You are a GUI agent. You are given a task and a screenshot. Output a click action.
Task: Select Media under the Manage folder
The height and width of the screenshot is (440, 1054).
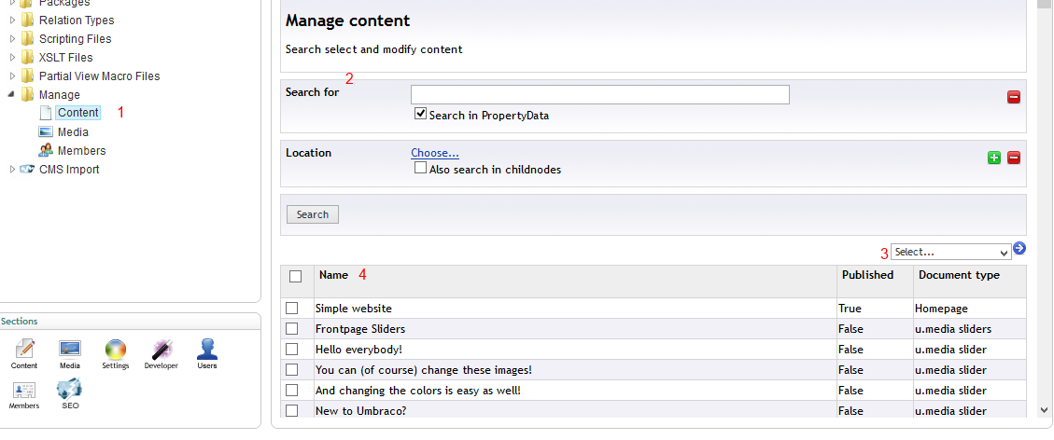(x=73, y=132)
